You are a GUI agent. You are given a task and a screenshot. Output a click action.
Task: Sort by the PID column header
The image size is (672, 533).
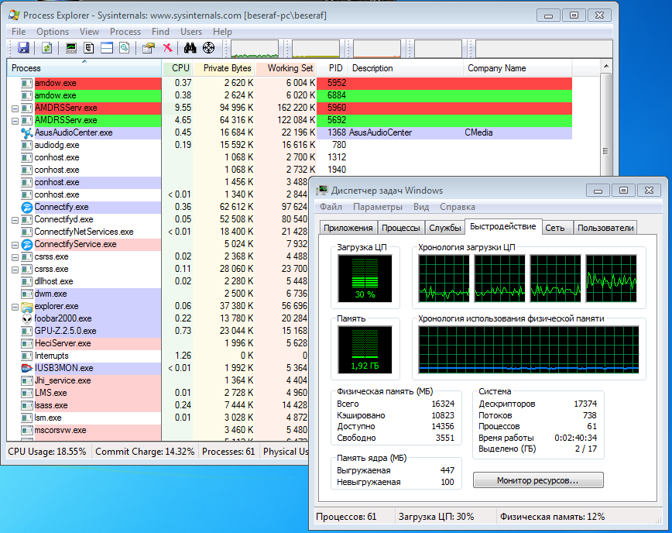pos(332,68)
